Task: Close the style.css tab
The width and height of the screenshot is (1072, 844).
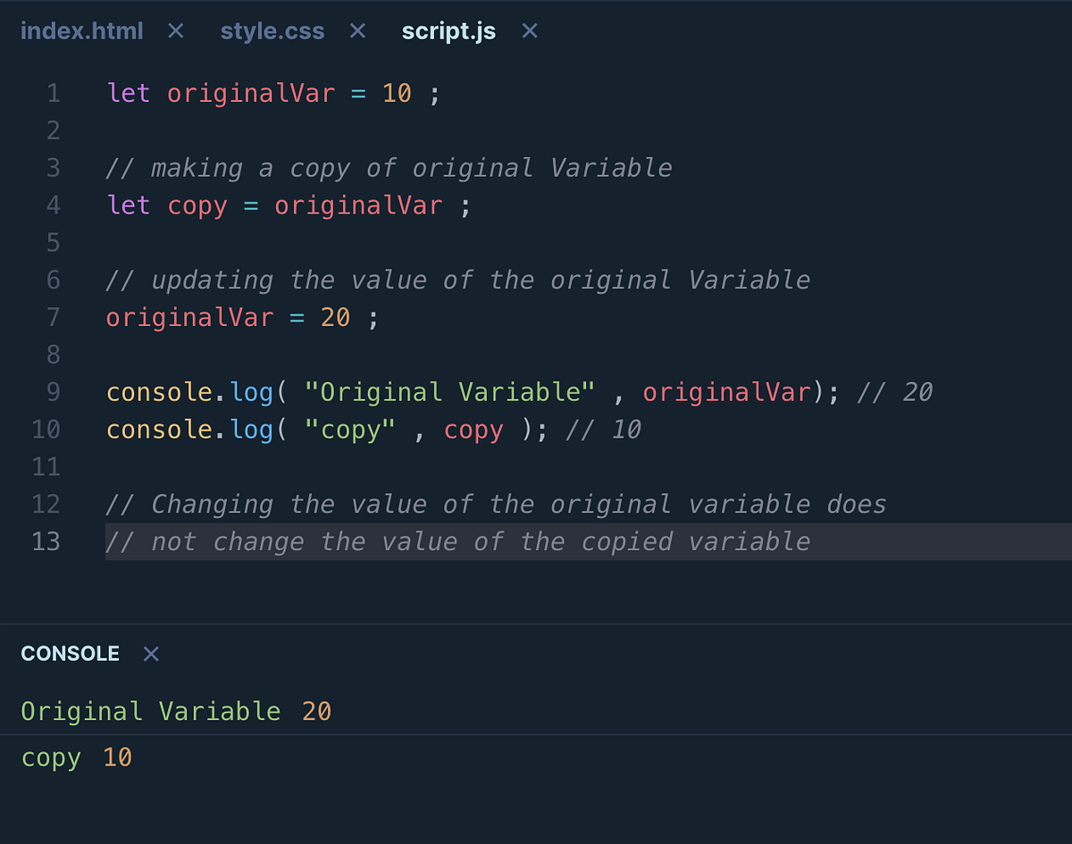Action: coord(356,29)
